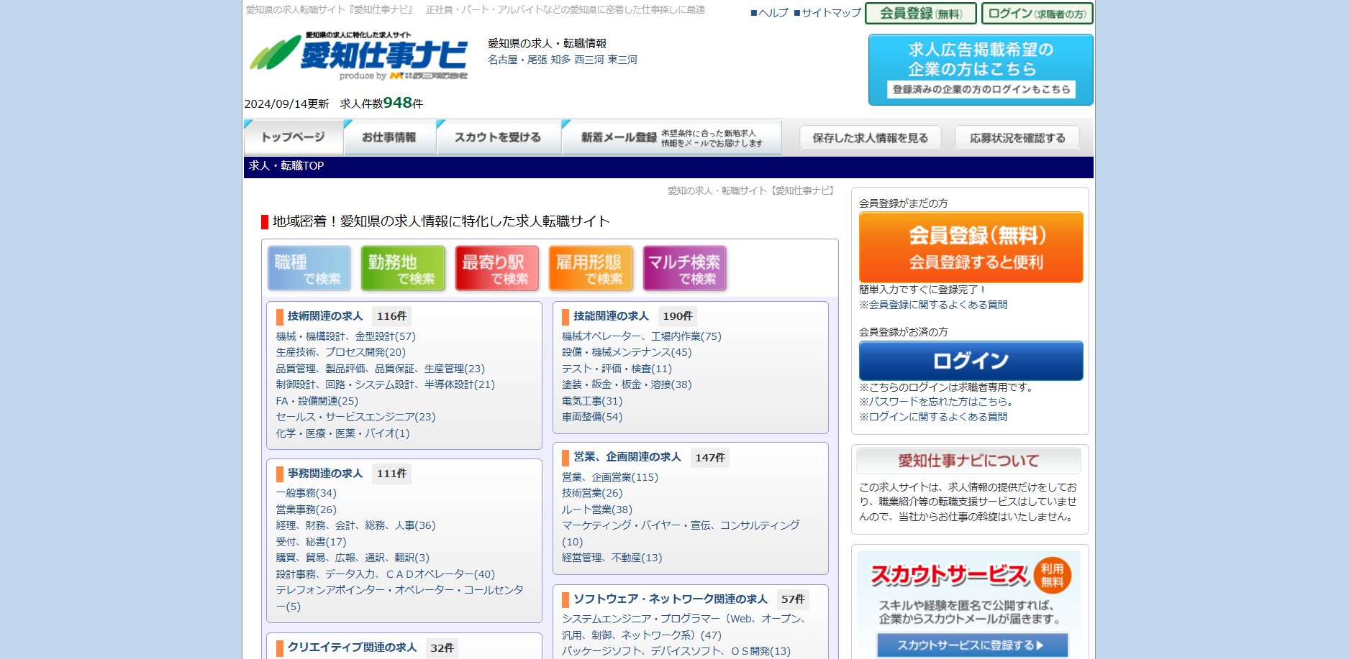Switch to the お仕事情報 tab

389,137
